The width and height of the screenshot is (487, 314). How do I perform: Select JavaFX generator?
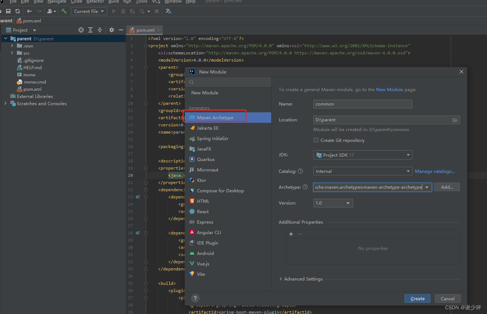click(x=228, y=149)
